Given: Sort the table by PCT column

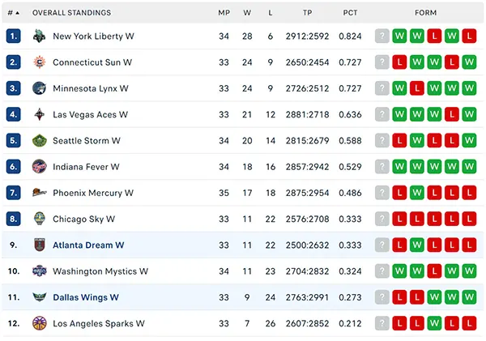Looking at the screenshot, I should (350, 13).
